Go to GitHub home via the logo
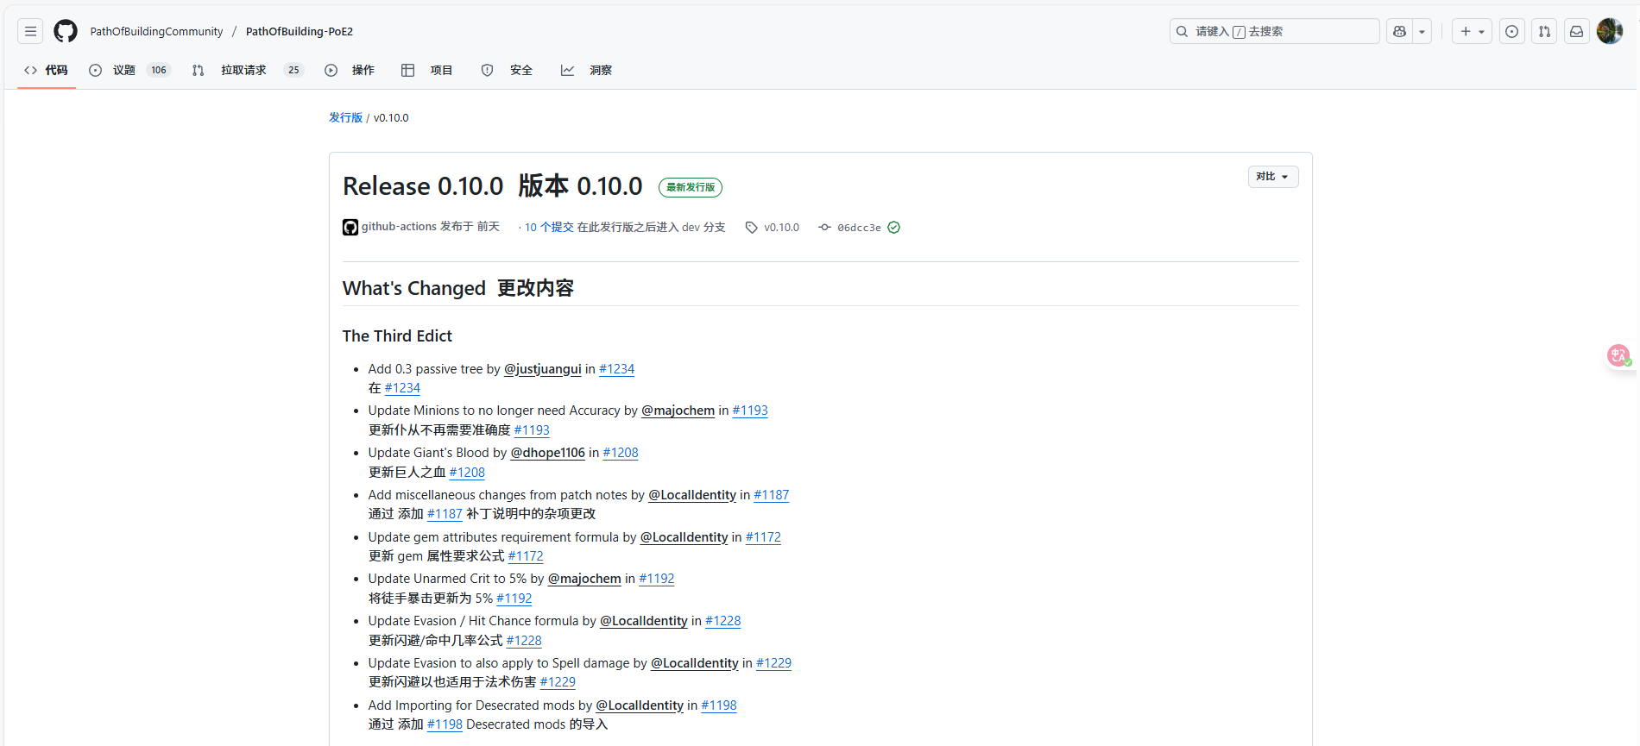Screen dimensions: 1640x746 click(66, 32)
